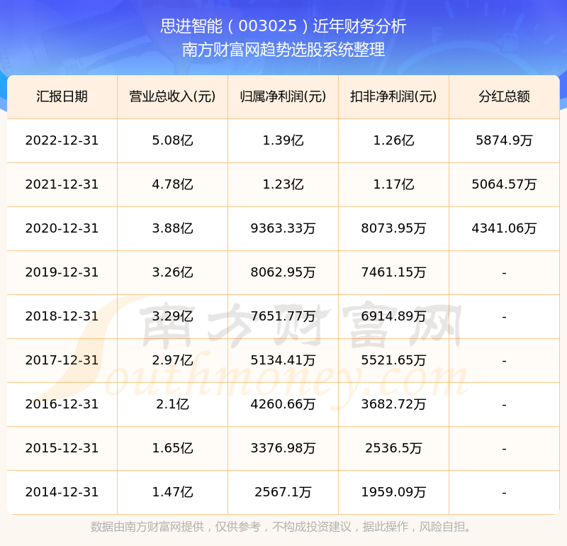
Task: Click the net profit value 2567.1万
Action: coord(283,492)
